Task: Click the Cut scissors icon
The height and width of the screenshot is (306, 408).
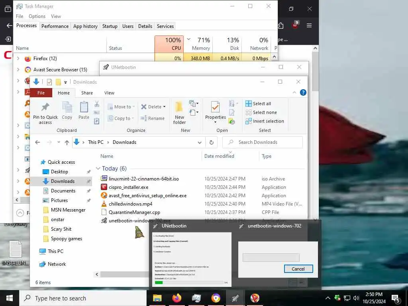Action: pos(97,104)
